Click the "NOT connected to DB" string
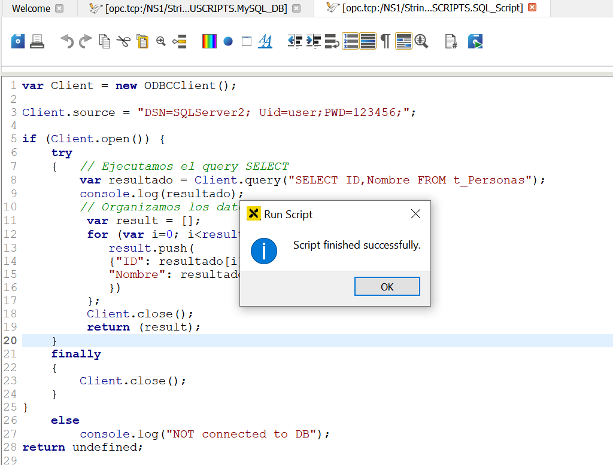613x465 pixels. click(x=242, y=434)
